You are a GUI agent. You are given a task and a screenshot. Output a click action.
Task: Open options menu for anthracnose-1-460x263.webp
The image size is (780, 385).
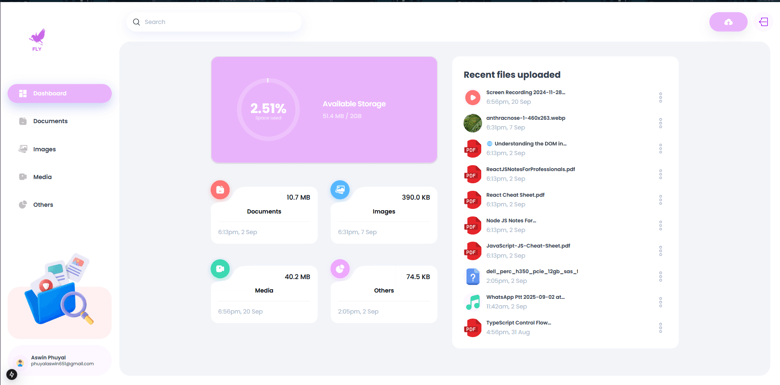661,123
